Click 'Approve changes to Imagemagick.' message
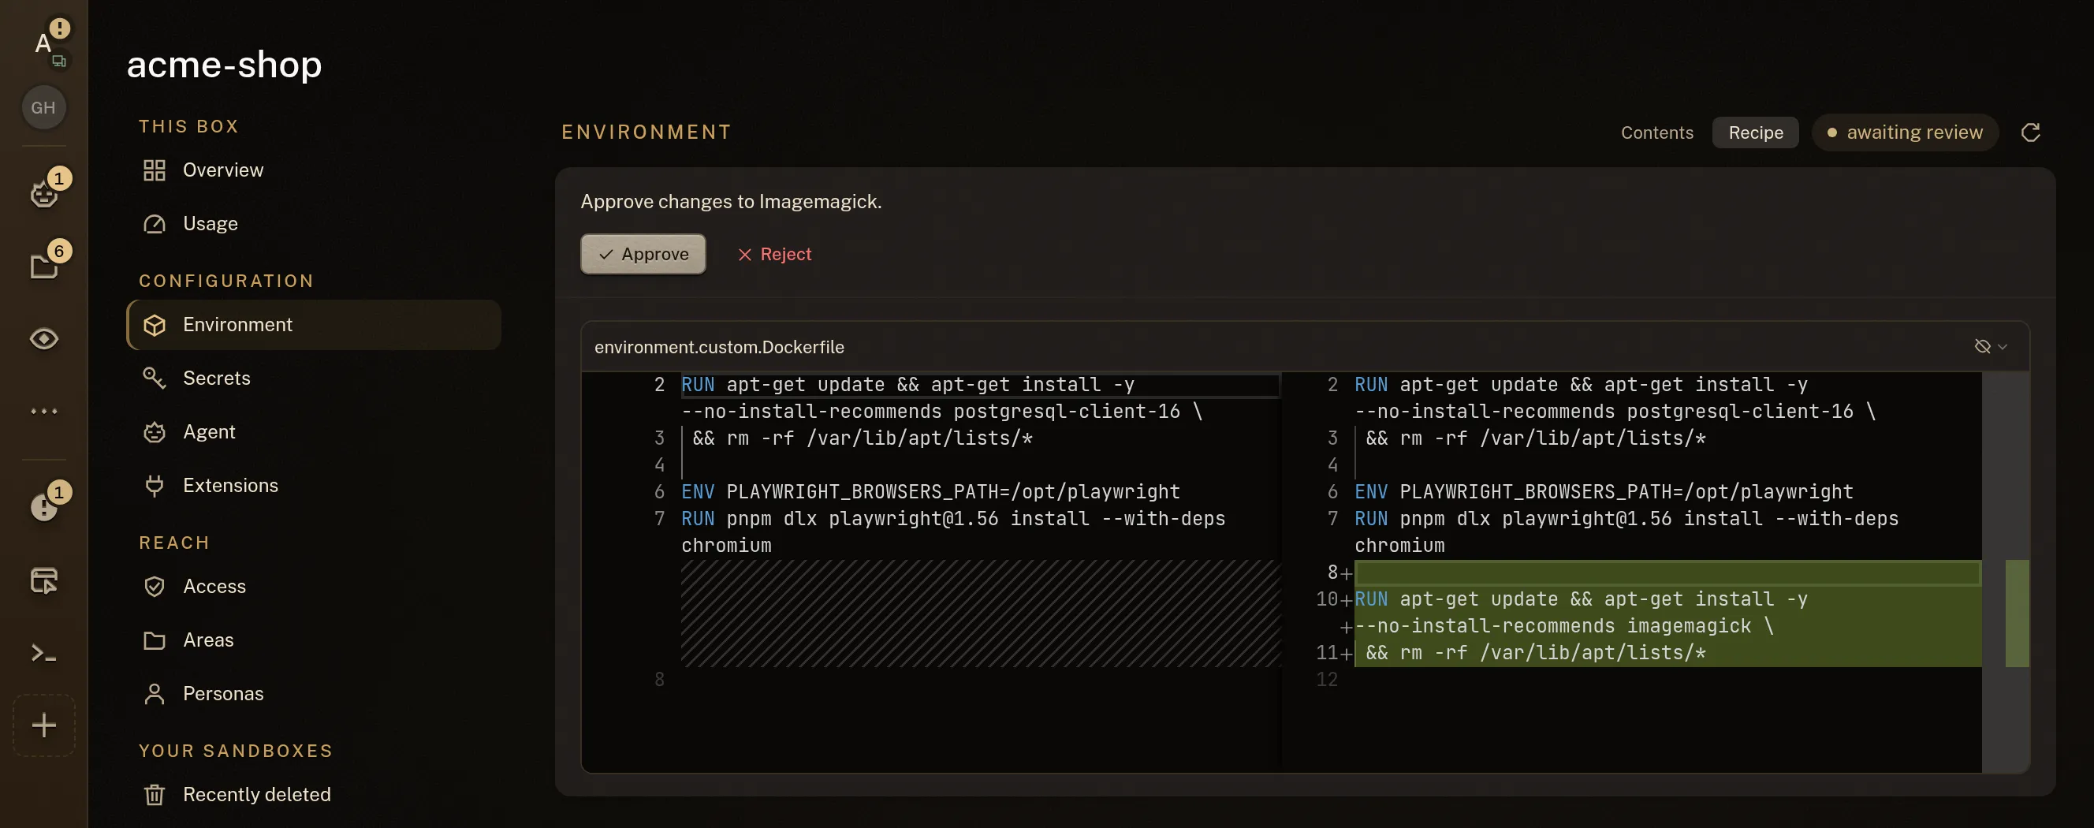This screenshot has height=828, width=2094. pos(731,202)
